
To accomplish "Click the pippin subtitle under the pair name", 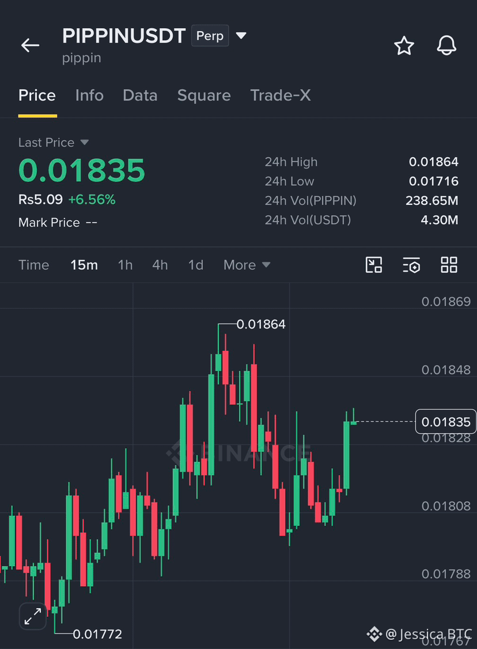I will pos(82,58).
